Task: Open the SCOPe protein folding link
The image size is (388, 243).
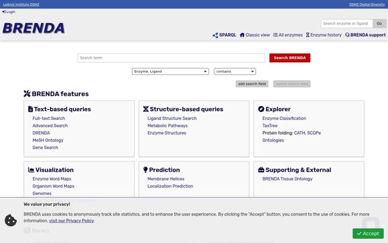Action: [x=314, y=133]
